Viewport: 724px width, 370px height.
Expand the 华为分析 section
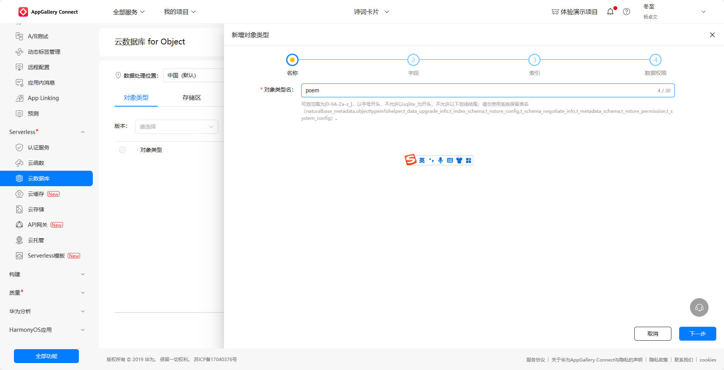click(82, 311)
